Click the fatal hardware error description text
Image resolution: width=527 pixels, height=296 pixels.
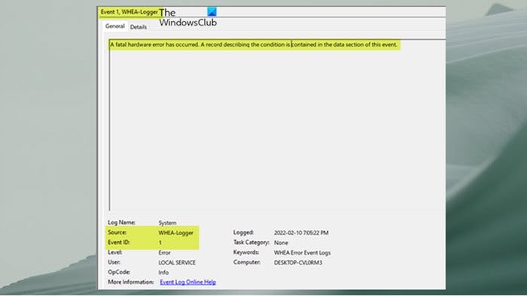tap(254, 44)
